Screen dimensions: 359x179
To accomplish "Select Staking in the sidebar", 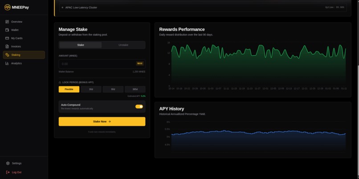I will tap(24, 55).
